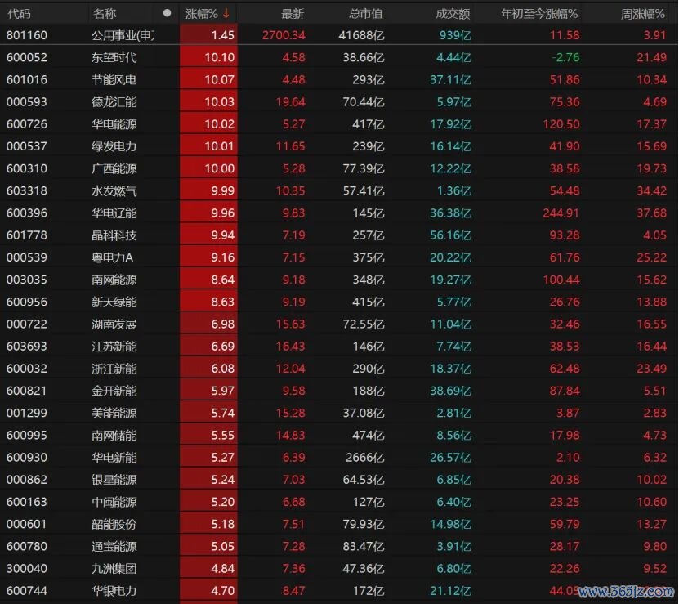Select stock 中闽能源
Viewport: 679px width, 604px height.
114,502
